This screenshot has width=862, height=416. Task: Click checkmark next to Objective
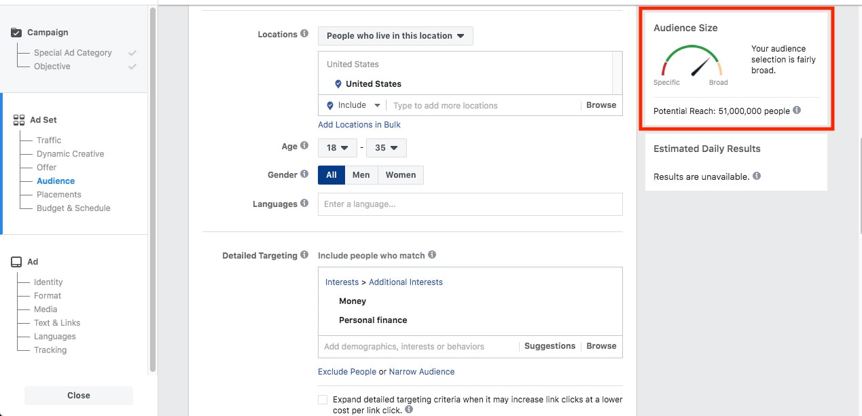pyautogui.click(x=132, y=66)
